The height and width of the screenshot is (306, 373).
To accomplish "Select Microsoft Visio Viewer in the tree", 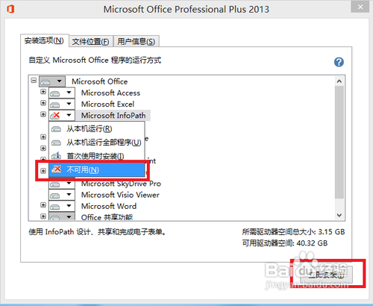I will pyautogui.click(x=120, y=195).
